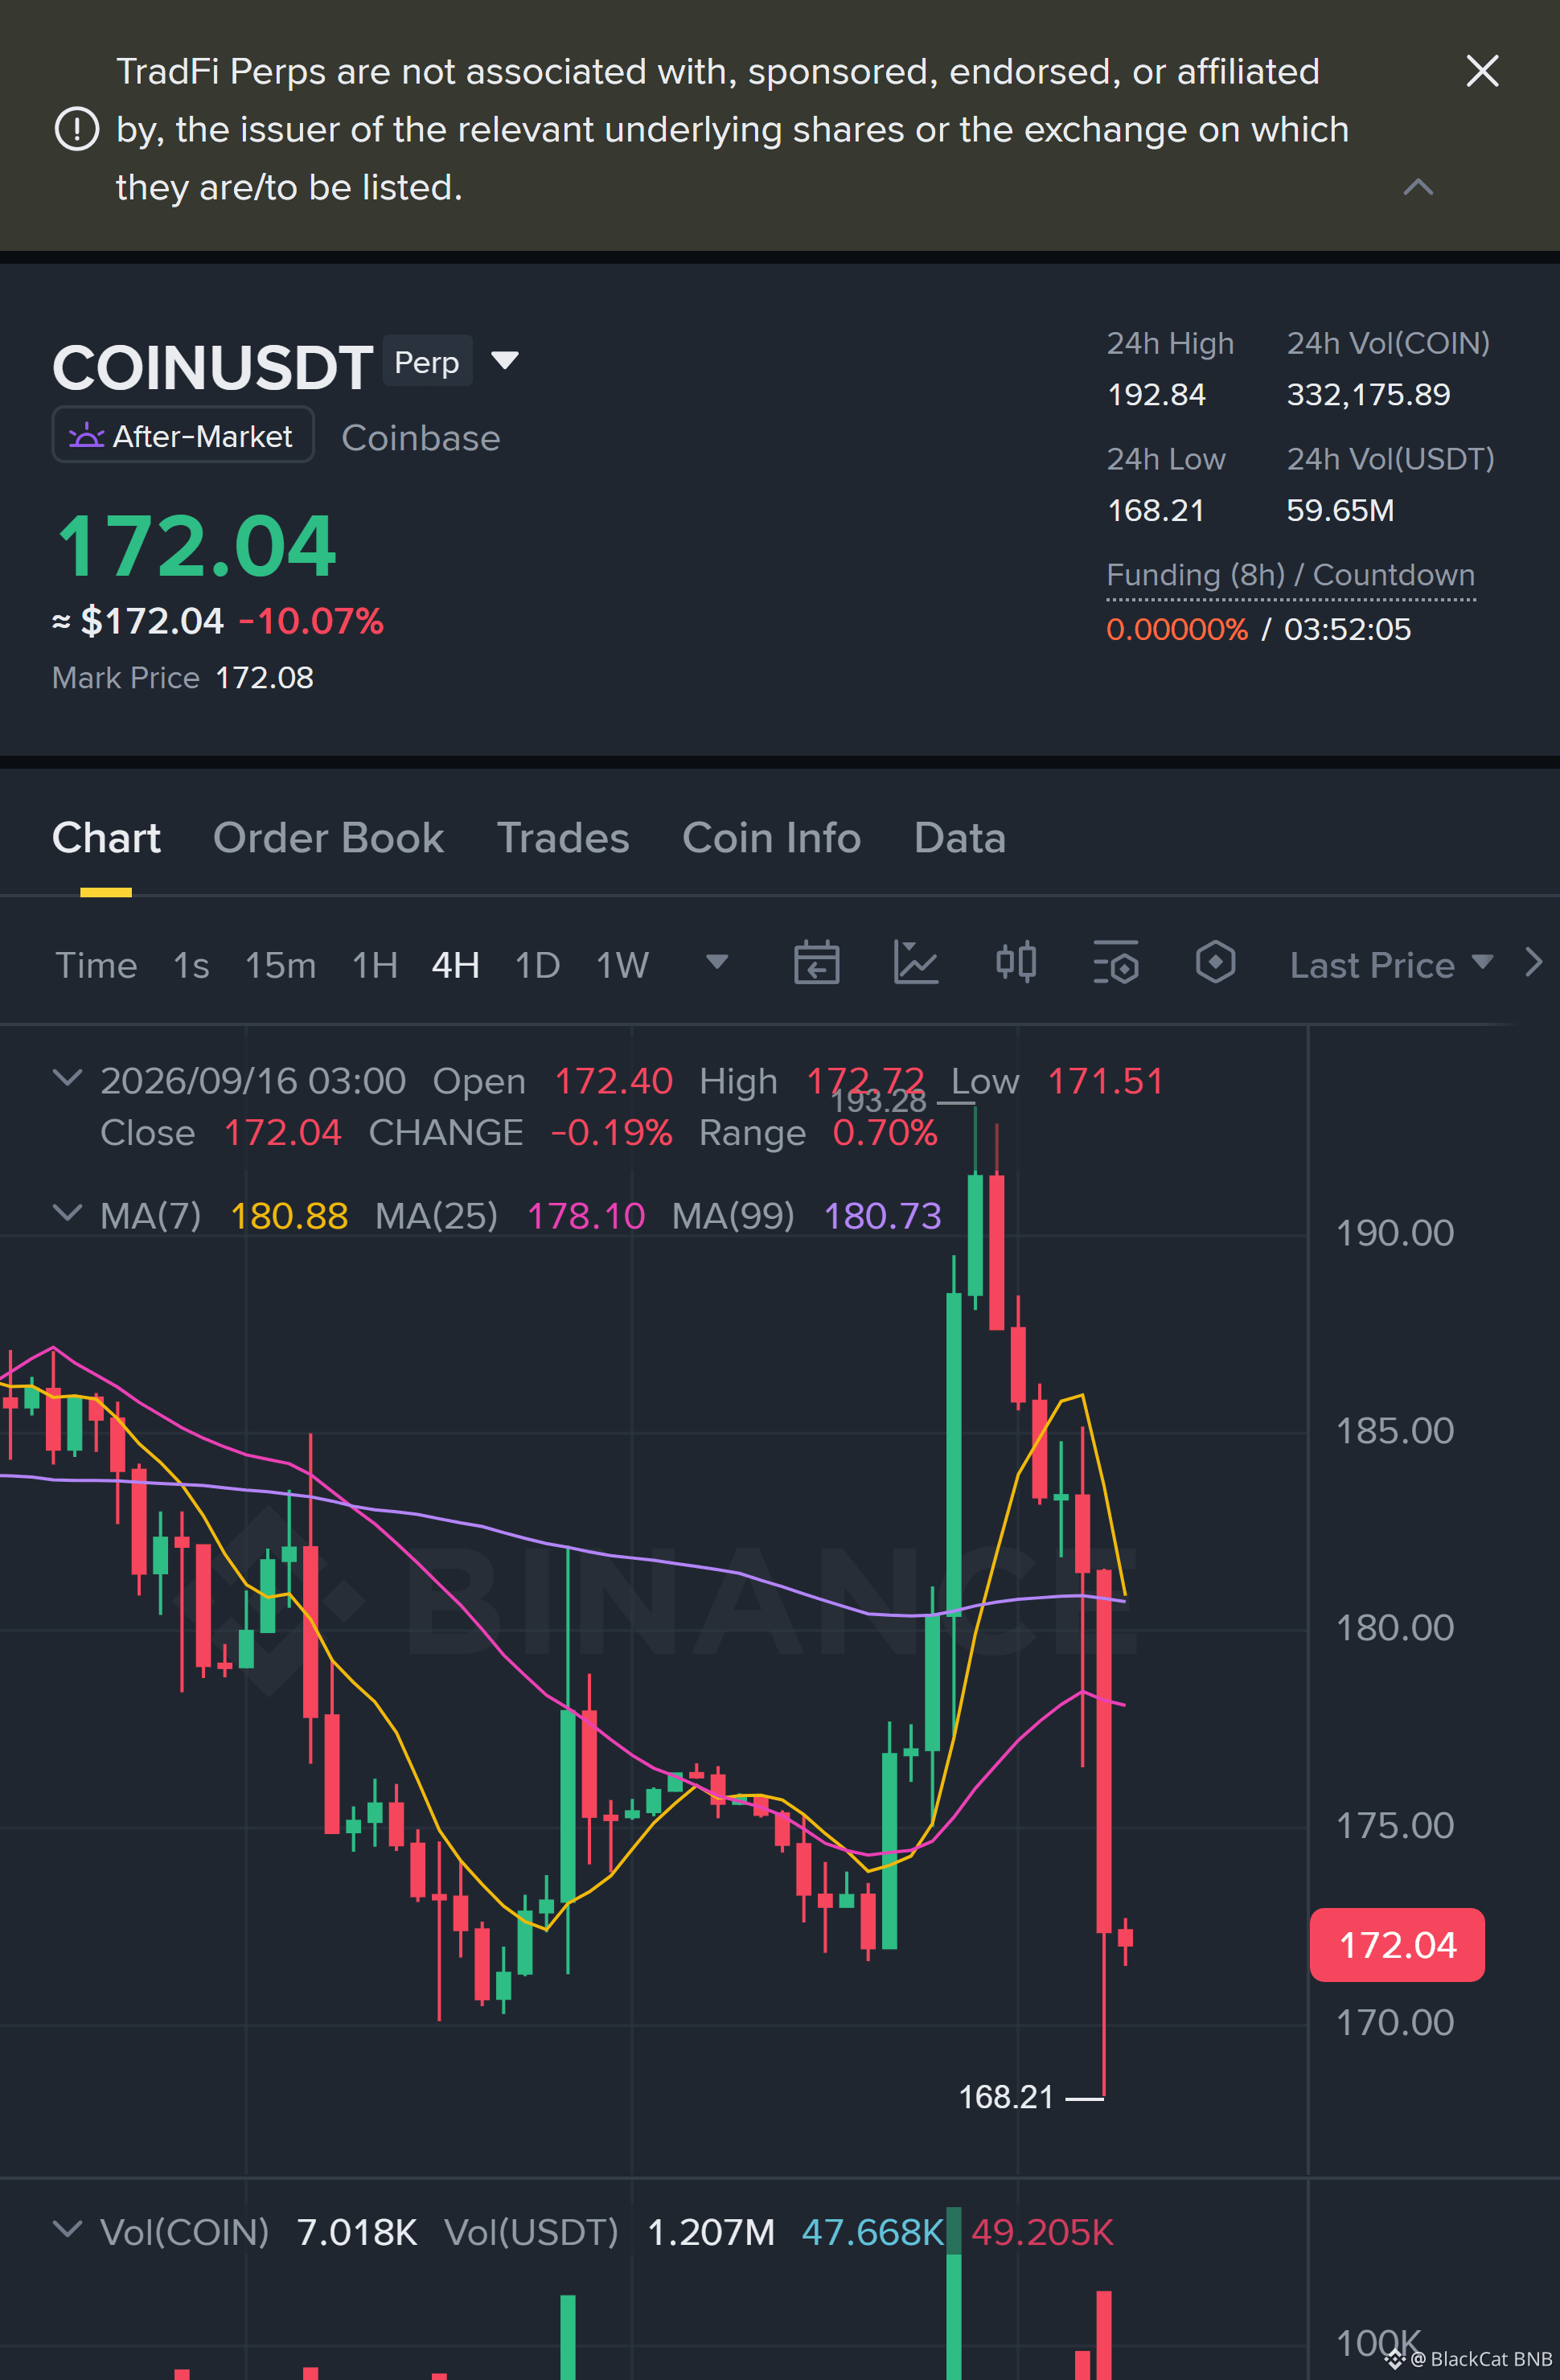
Task: Click the hexagon chart tools icon
Action: [x=1215, y=963]
